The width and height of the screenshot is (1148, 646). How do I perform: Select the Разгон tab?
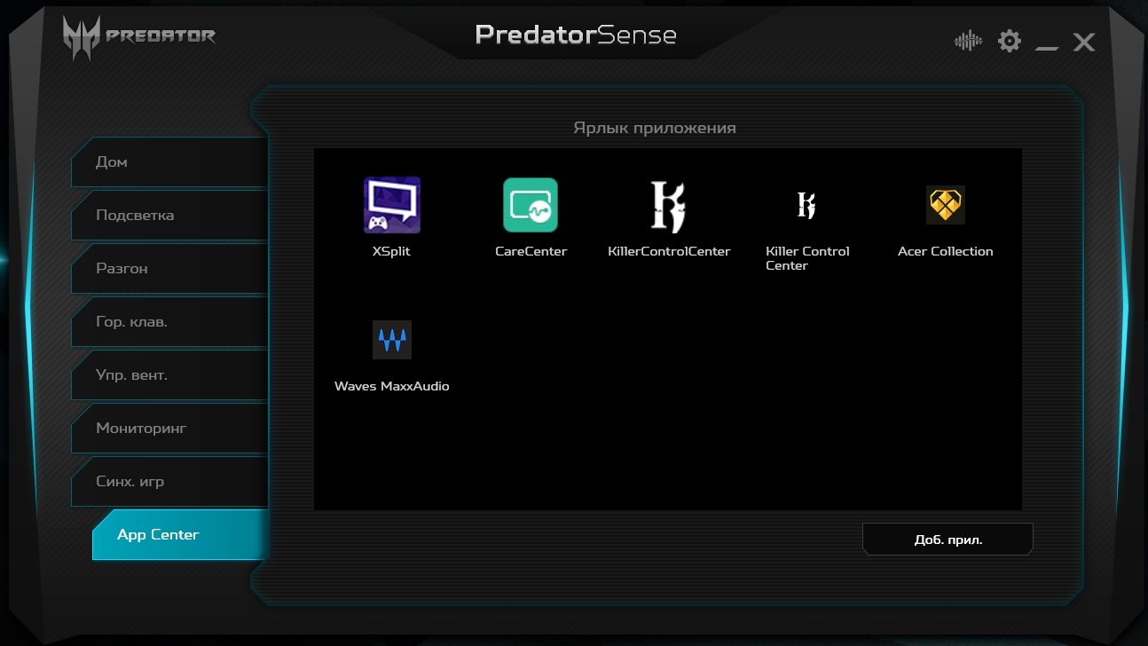(169, 269)
